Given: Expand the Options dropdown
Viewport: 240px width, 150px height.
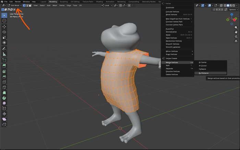Looking at the screenshot, I should 233,10.
